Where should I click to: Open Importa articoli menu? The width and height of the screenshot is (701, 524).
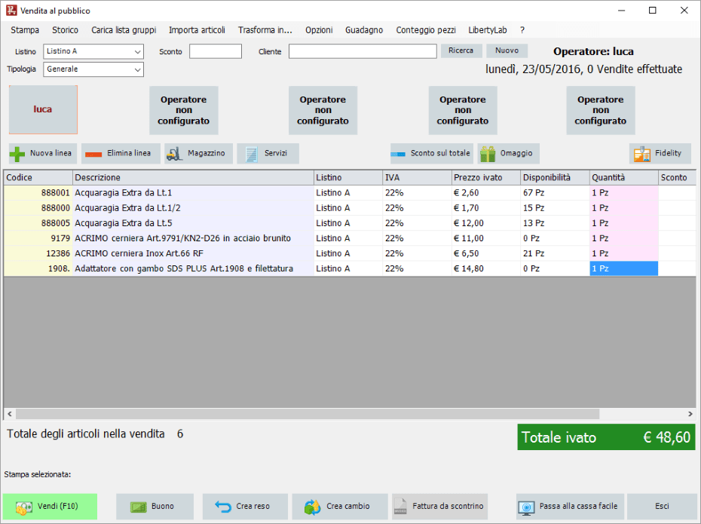(197, 30)
